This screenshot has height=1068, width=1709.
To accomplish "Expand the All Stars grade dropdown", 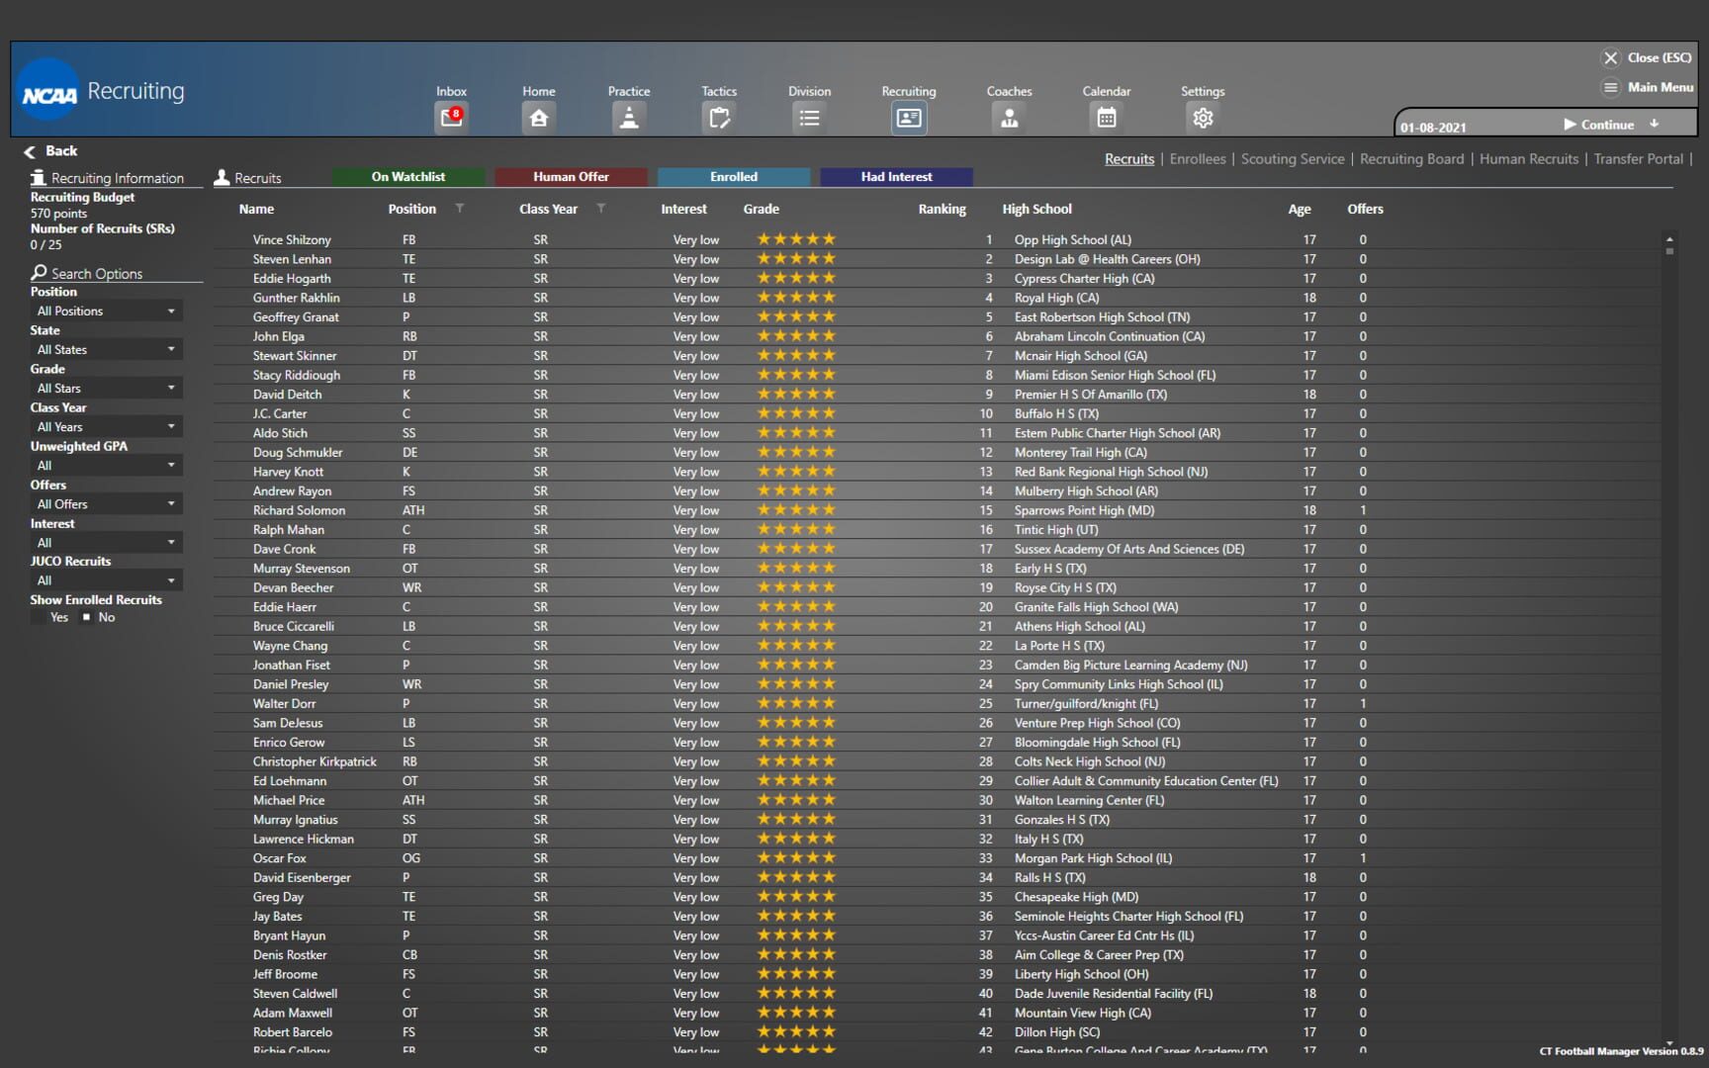I will (106, 389).
